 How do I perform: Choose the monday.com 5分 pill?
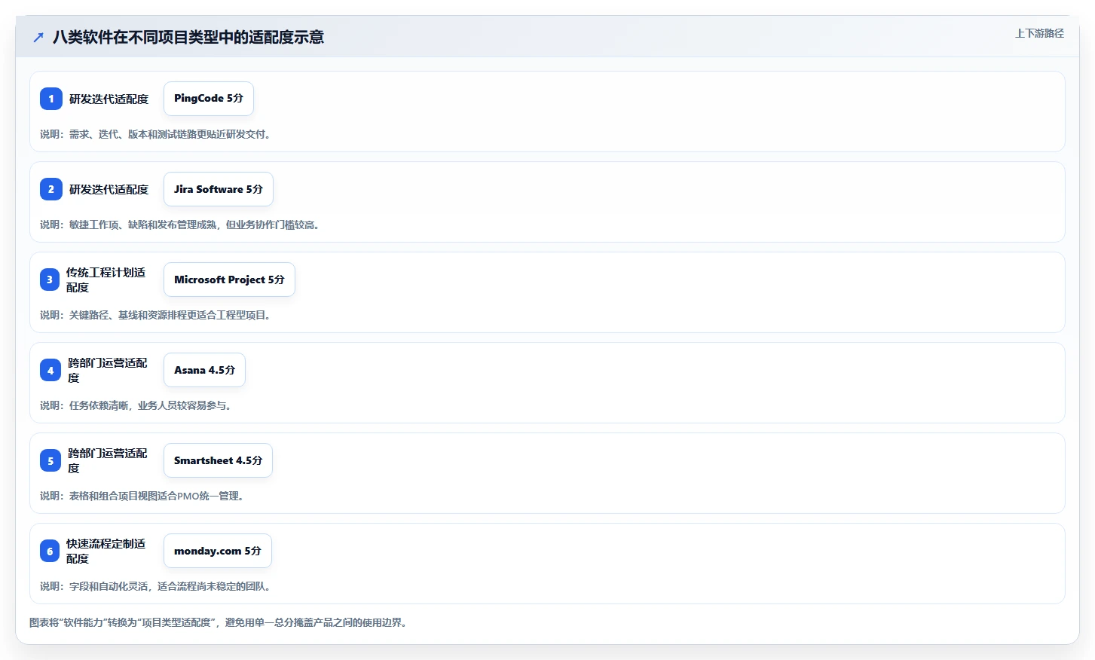(218, 551)
